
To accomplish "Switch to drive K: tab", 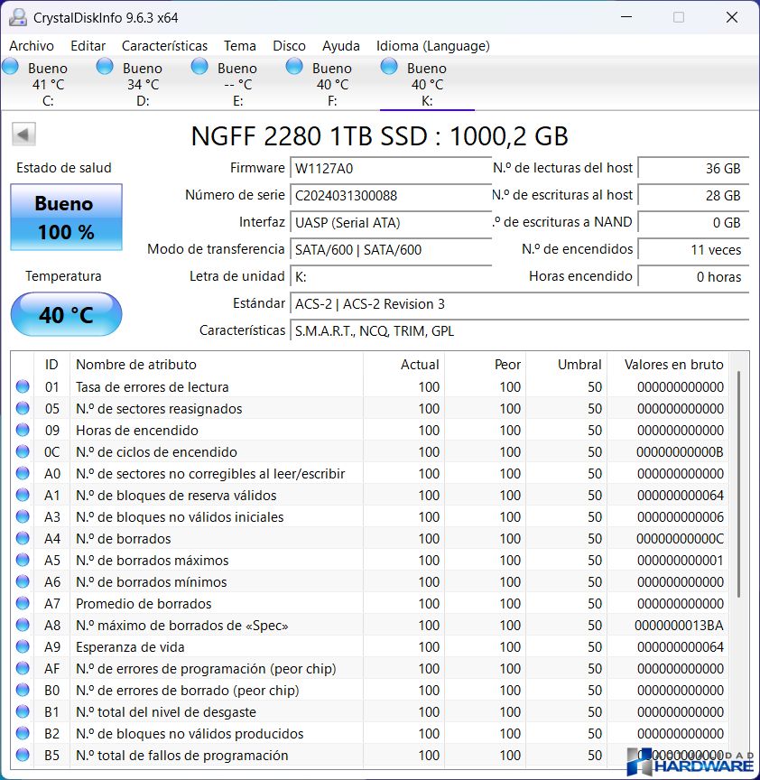I will [x=427, y=84].
